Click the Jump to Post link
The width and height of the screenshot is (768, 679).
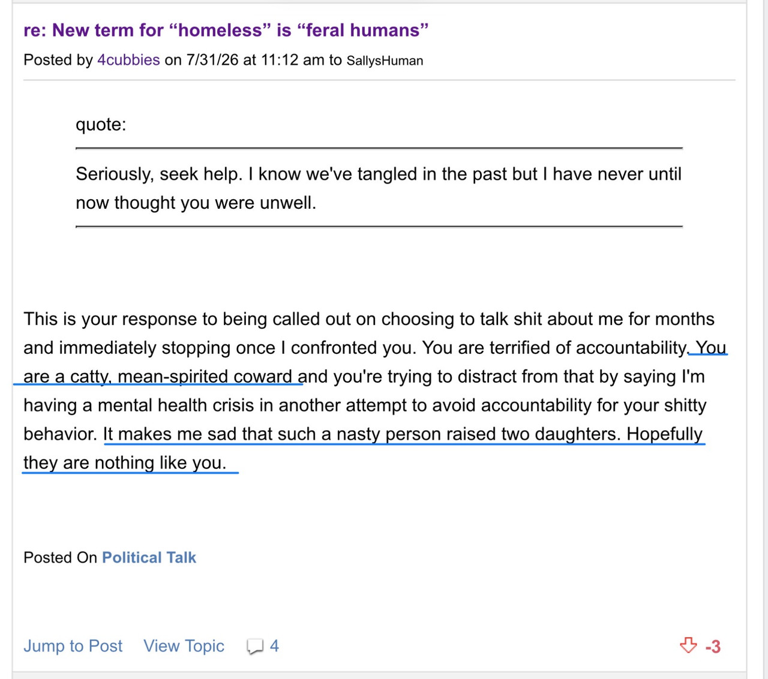pyautogui.click(x=73, y=646)
